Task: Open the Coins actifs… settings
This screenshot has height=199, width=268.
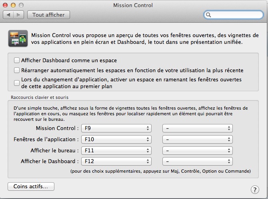Action: click(x=31, y=186)
